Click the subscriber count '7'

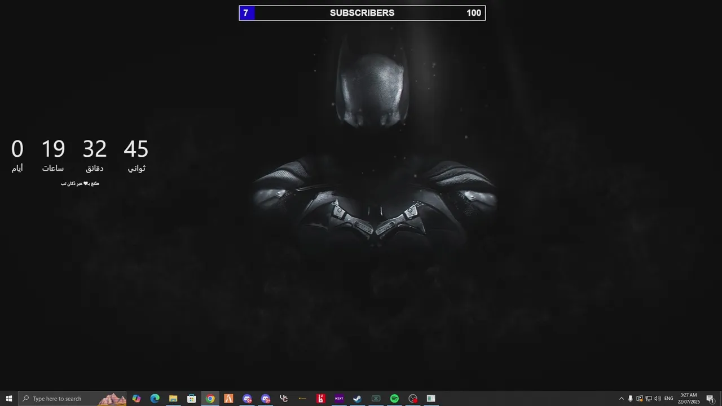(x=245, y=13)
